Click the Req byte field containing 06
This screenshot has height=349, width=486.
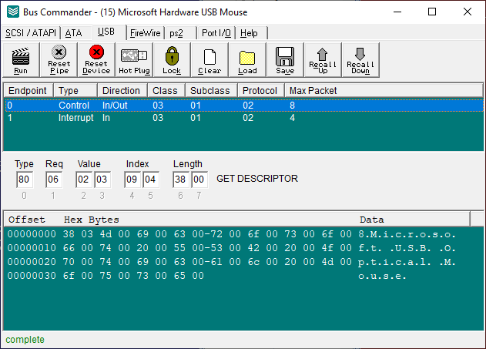[x=53, y=180]
